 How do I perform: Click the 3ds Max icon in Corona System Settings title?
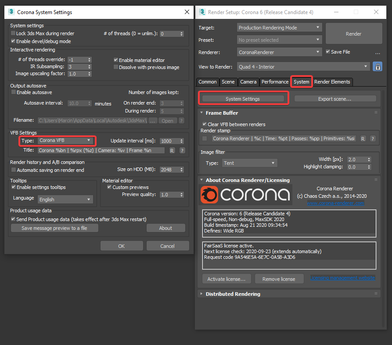point(11,12)
